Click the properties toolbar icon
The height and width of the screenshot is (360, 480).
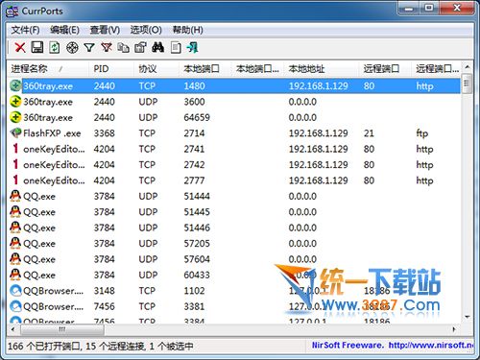coord(140,48)
